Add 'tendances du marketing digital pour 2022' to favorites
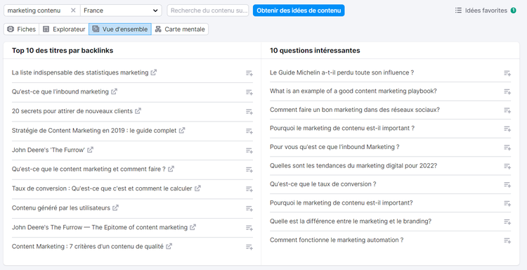The width and height of the screenshot is (527, 270). pos(507,166)
